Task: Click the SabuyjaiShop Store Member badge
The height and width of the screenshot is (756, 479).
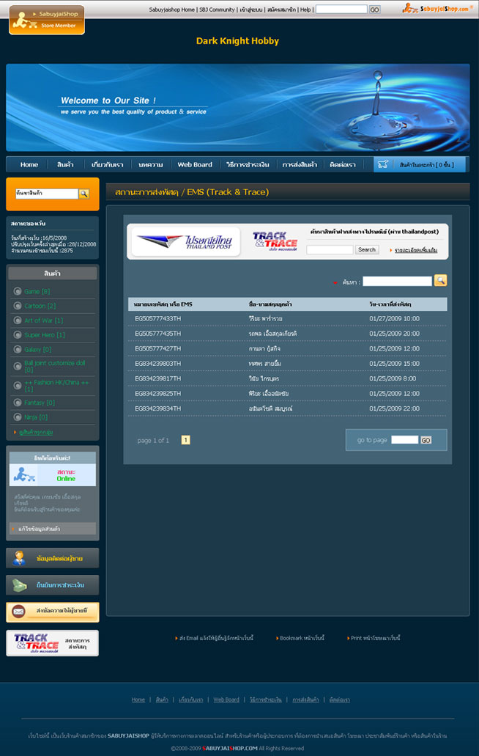Action: tap(47, 20)
